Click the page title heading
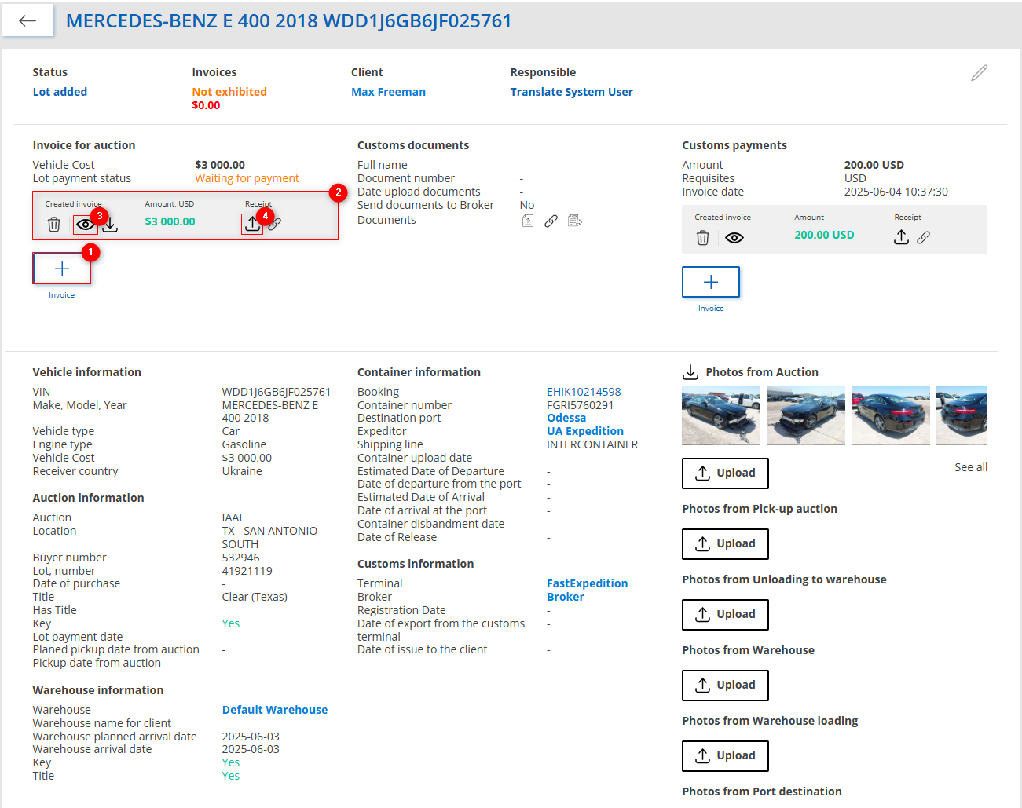 click(x=288, y=21)
